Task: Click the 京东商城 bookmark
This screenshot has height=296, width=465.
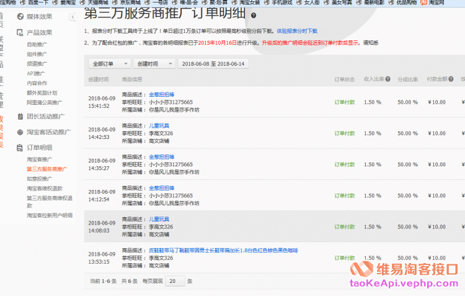Action: 130,2
